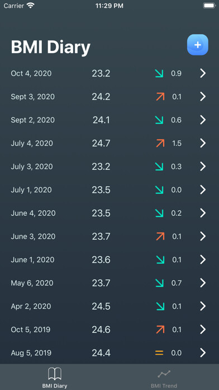Tap the orange up arrow for Oct 5, 2019

(160, 329)
